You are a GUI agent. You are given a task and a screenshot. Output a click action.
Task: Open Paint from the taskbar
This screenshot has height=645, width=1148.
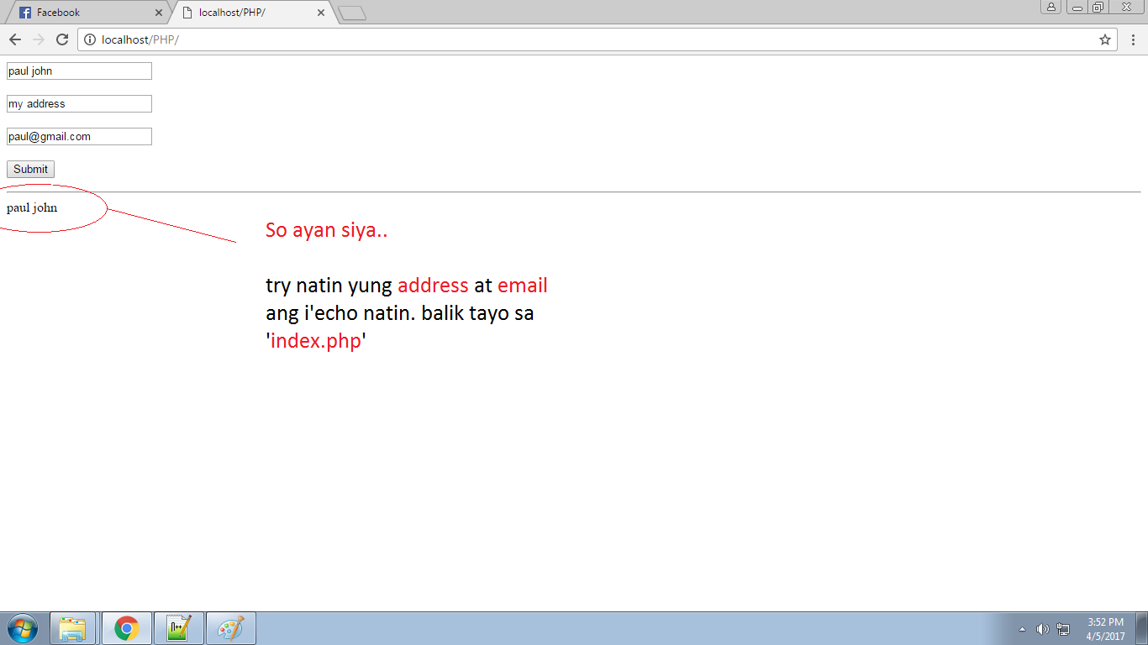point(230,627)
